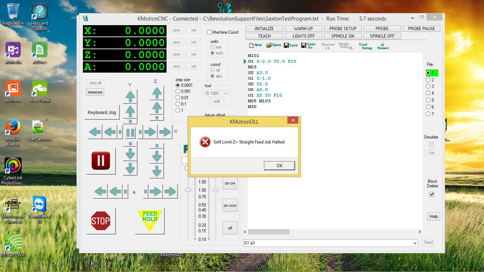Launch the G Viewer
The height and width of the screenshot is (272, 484).
(383, 46)
